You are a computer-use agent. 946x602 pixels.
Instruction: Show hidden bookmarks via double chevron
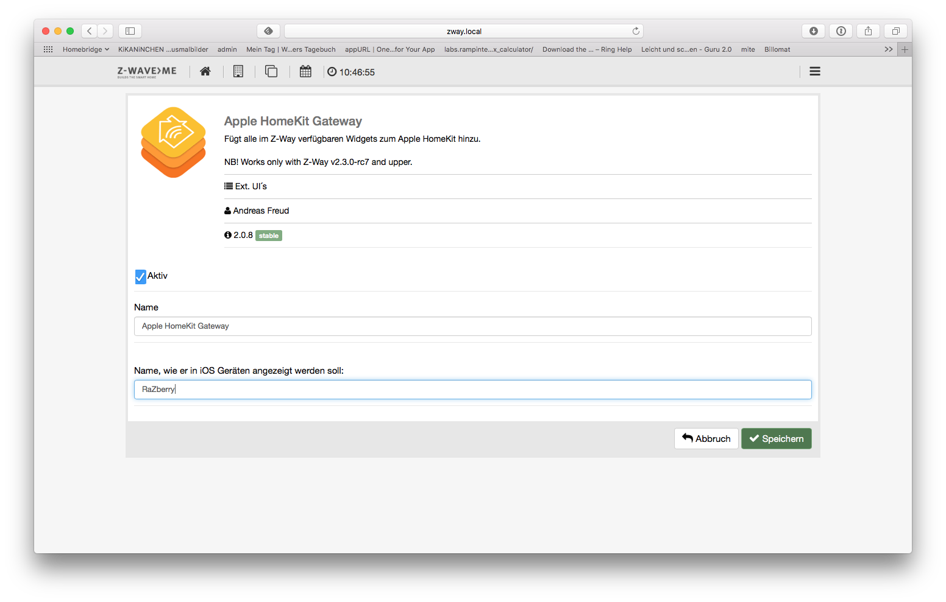pyautogui.click(x=888, y=49)
